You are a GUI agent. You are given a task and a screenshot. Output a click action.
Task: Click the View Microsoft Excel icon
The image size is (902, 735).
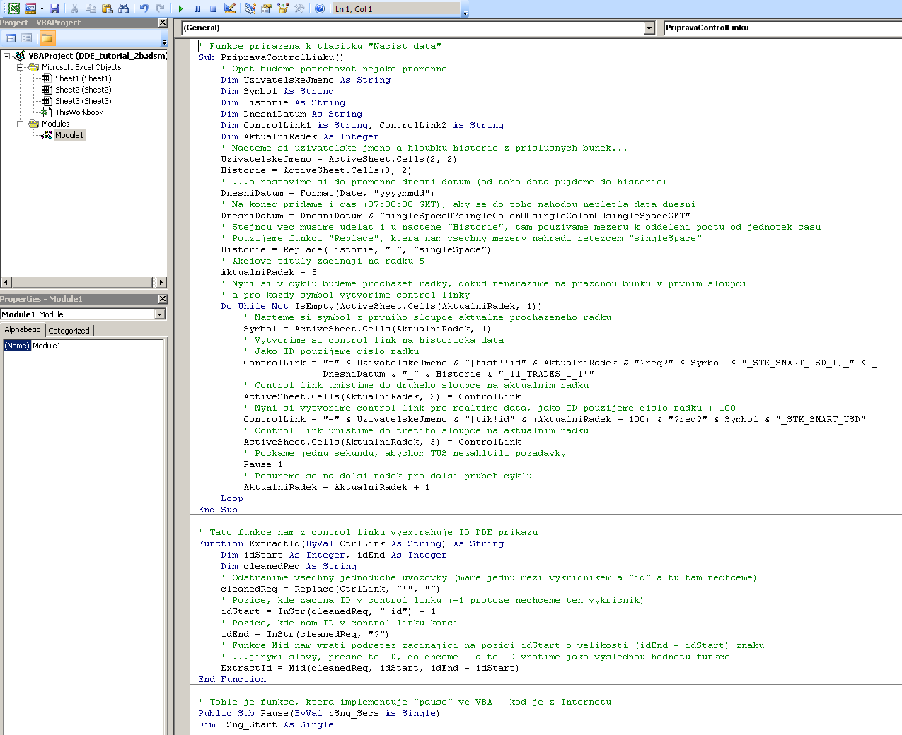tap(13, 8)
